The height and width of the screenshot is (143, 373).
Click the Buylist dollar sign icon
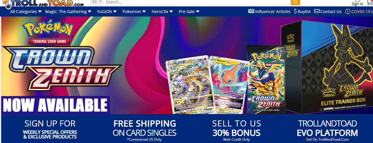pos(295,11)
